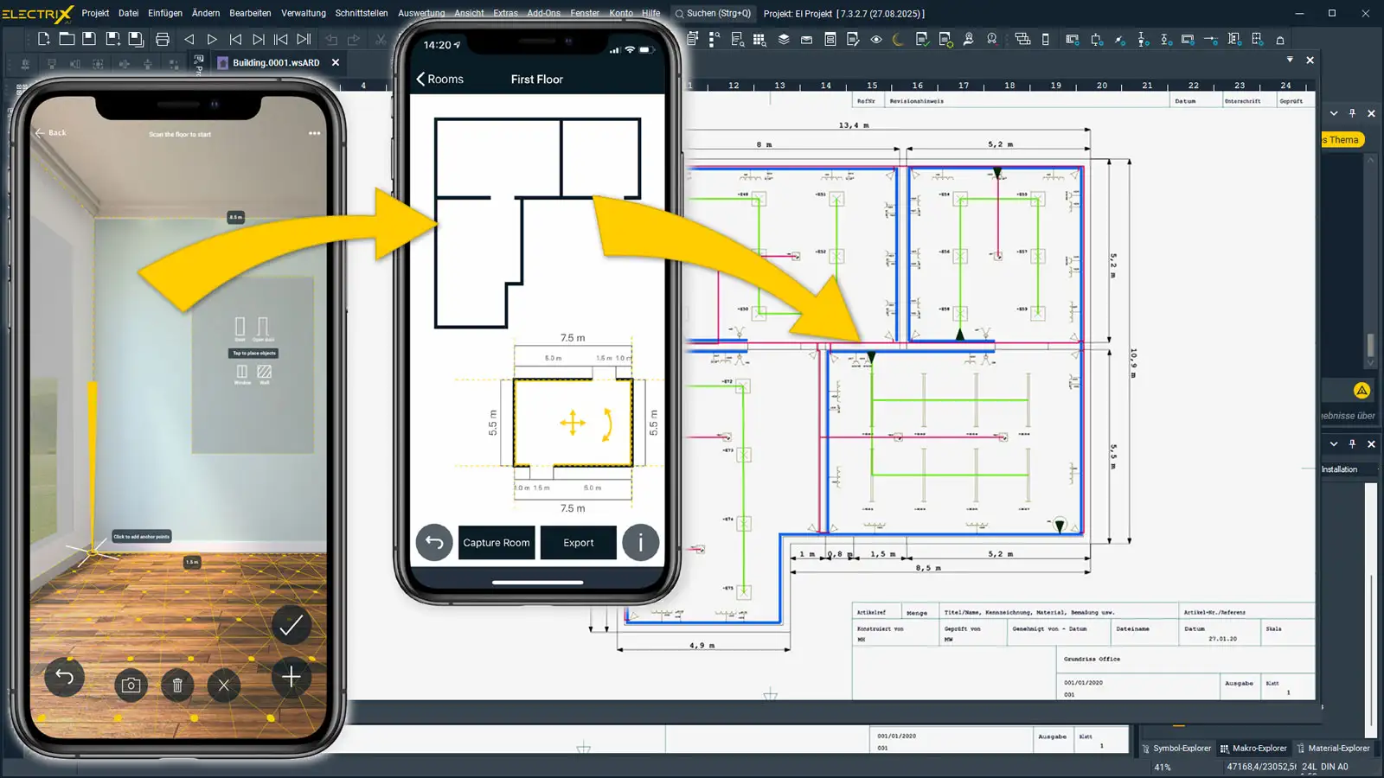This screenshot has height=778, width=1384.
Task: Close the Building.0001.wsARD tab
Action: point(336,62)
